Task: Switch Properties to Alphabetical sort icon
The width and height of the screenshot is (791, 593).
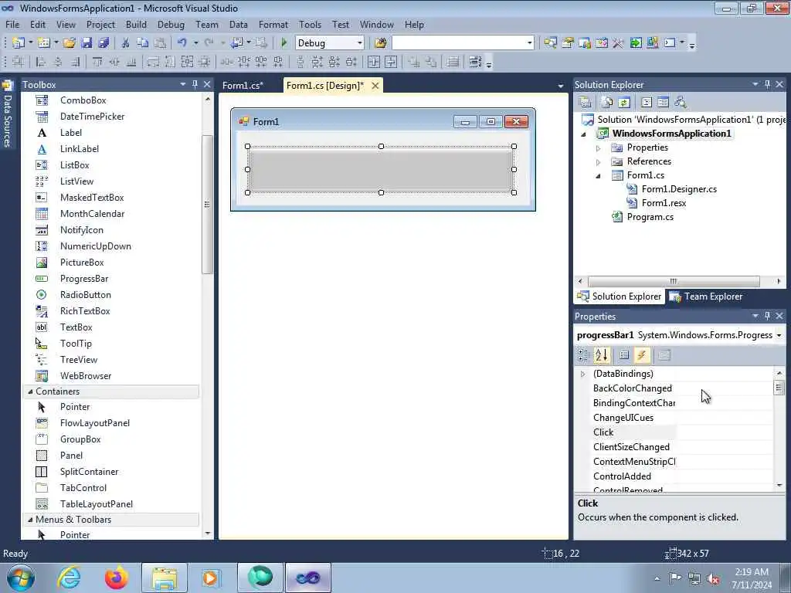Action: 602,355
